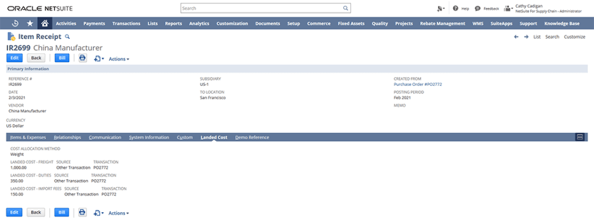Open the Help question mark icon
Screen dimensions: 594x223
pos(455,8)
